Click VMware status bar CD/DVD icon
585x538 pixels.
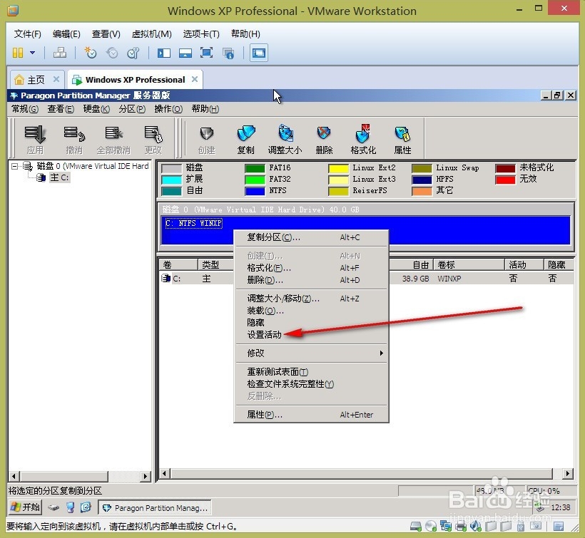[431, 526]
